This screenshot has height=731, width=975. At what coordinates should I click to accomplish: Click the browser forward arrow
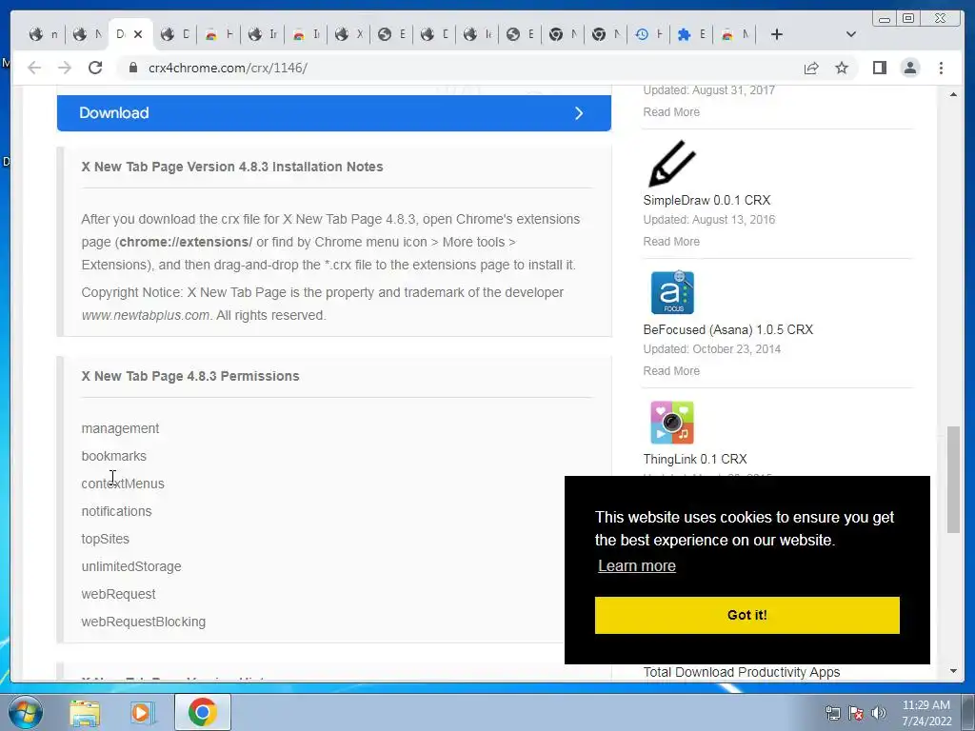click(65, 68)
